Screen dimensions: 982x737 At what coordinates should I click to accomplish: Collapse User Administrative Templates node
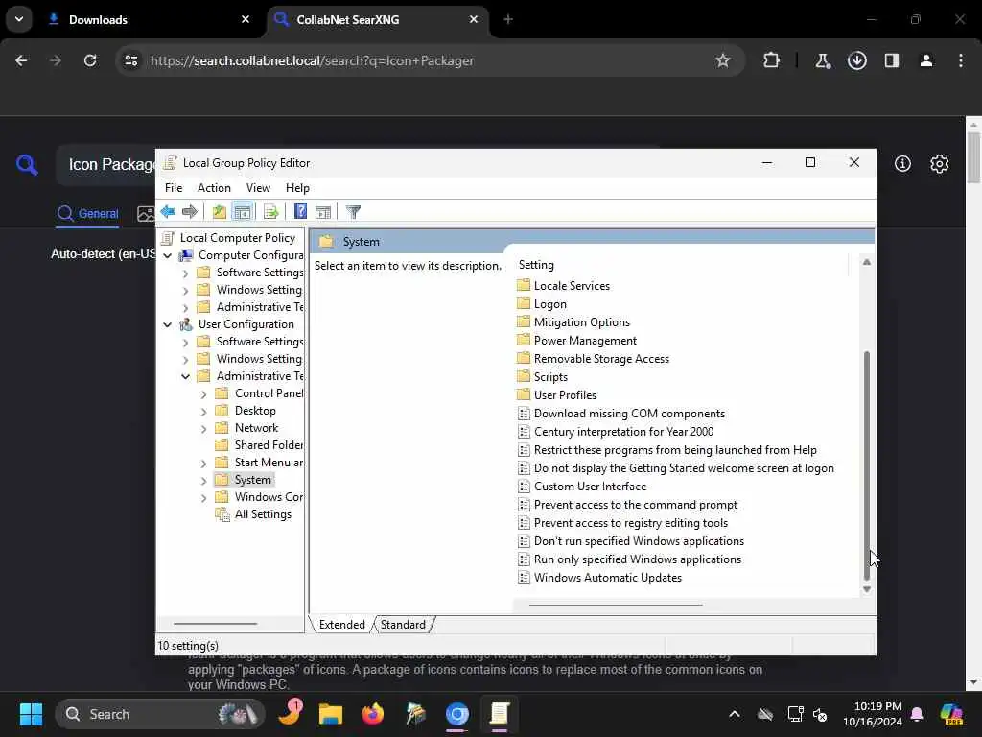coord(185,376)
